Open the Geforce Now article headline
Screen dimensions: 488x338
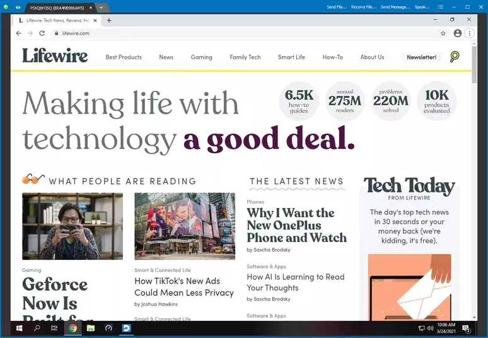(x=57, y=298)
